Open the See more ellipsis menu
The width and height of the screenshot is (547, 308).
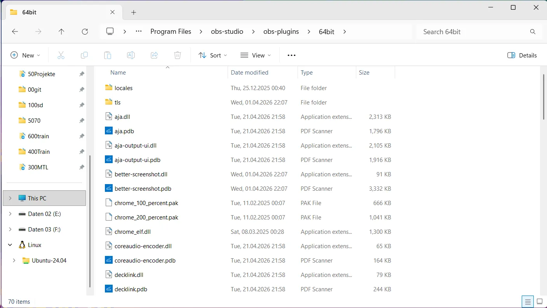point(291,55)
